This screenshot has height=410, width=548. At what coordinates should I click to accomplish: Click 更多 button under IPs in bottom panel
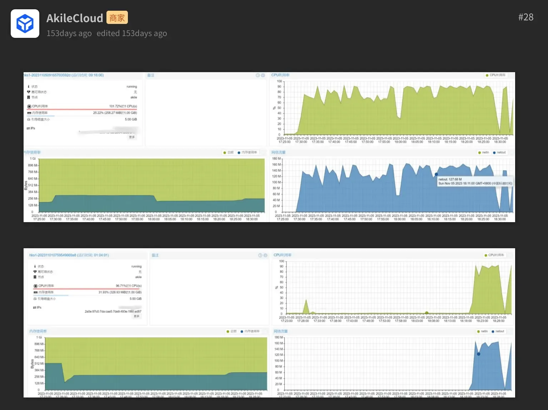tap(136, 316)
